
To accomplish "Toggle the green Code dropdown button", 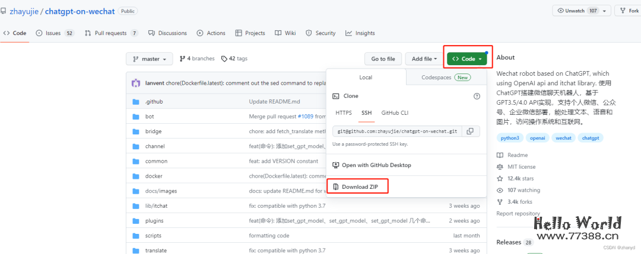I will (x=467, y=59).
